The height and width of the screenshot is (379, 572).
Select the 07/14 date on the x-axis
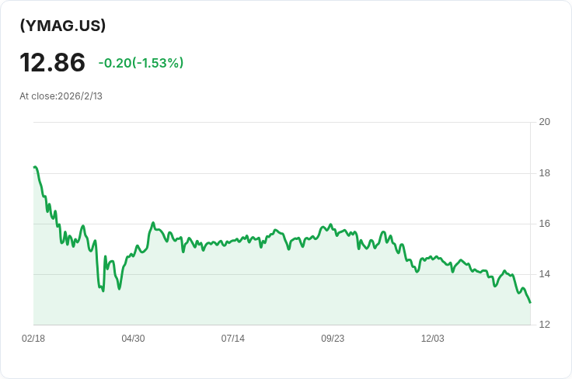coord(232,339)
